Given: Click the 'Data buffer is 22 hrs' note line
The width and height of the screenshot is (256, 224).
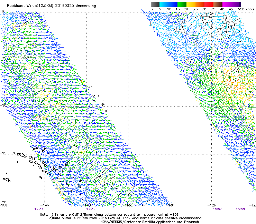Looking at the screenshot, I should pyautogui.click(x=125, y=218).
